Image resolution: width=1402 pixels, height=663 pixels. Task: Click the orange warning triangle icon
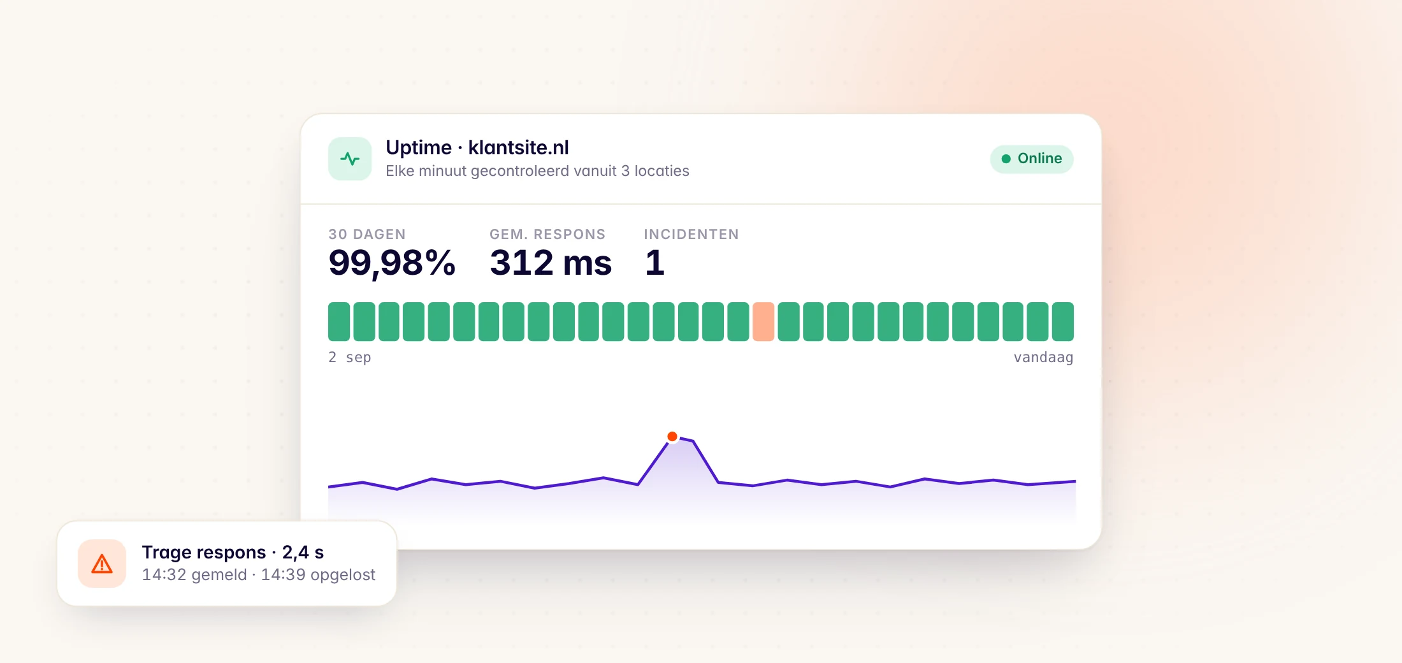102,564
